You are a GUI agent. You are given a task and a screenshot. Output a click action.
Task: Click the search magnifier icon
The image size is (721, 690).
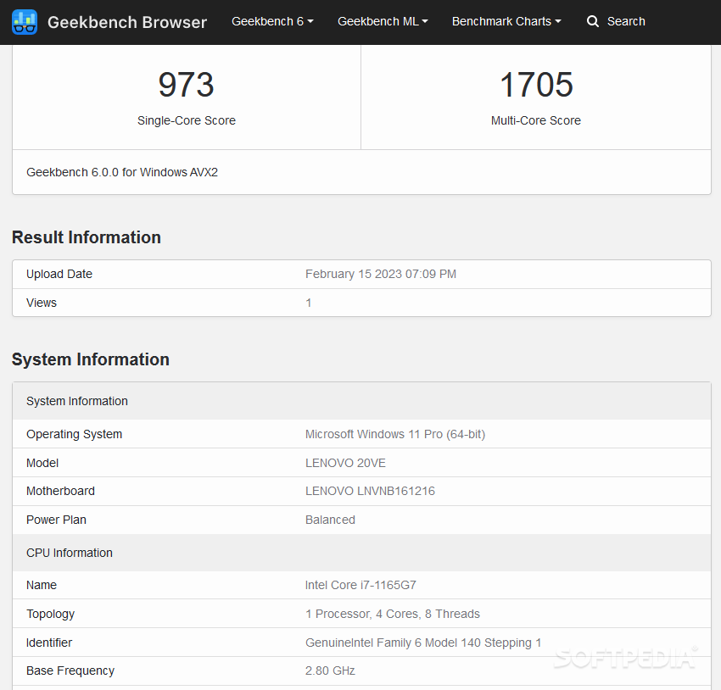coord(592,21)
